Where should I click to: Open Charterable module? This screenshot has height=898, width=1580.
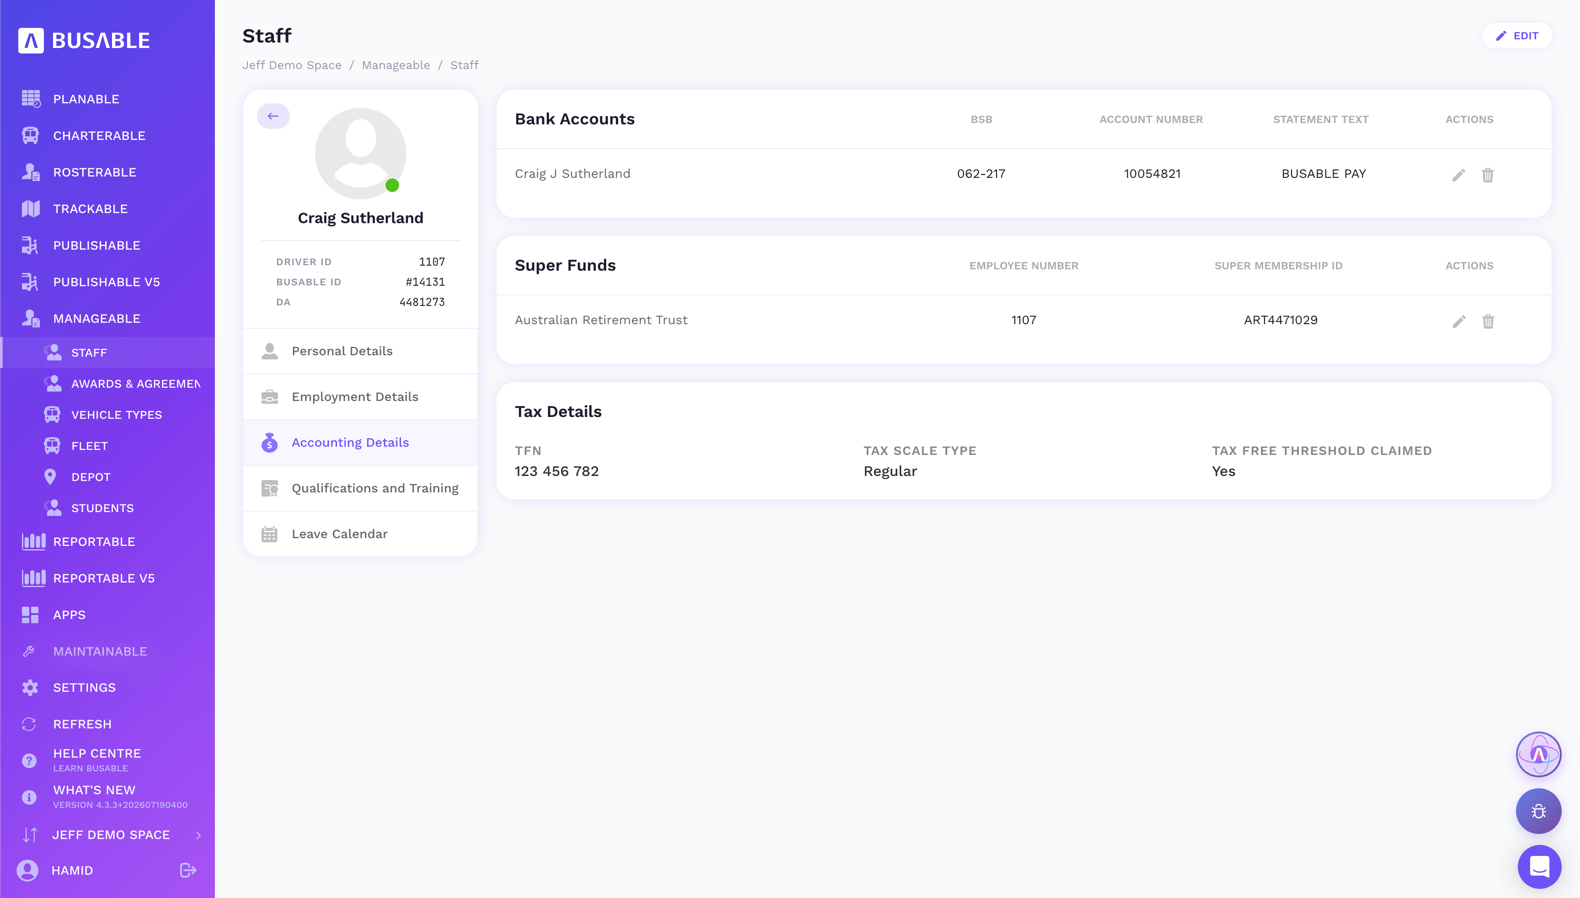click(107, 136)
